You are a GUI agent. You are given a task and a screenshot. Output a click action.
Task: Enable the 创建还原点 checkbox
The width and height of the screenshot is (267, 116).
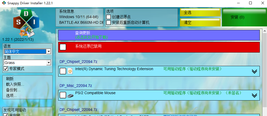(109, 17)
